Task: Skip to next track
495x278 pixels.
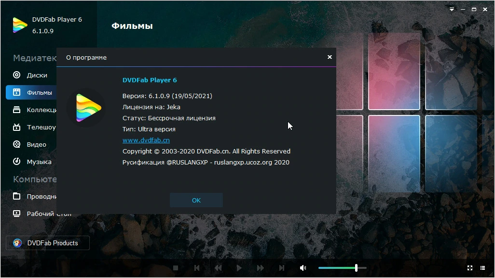Action: [x=282, y=268]
